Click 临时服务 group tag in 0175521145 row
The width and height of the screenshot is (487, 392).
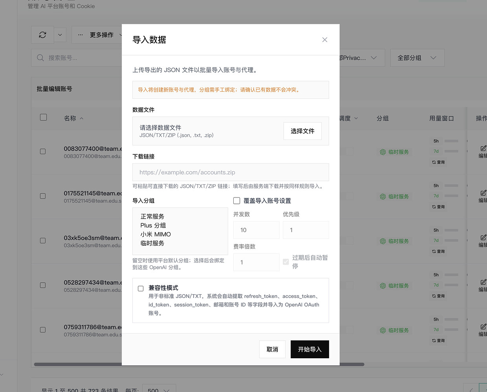(394, 196)
